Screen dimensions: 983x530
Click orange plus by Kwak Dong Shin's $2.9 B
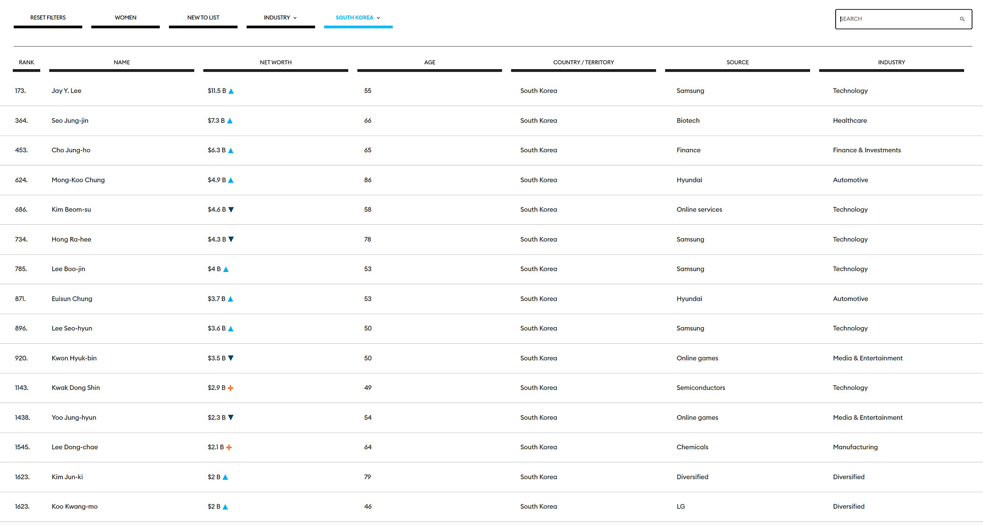click(x=230, y=388)
